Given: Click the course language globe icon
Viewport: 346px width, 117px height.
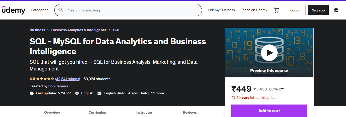Looking at the screenshot, I should 77,93.
